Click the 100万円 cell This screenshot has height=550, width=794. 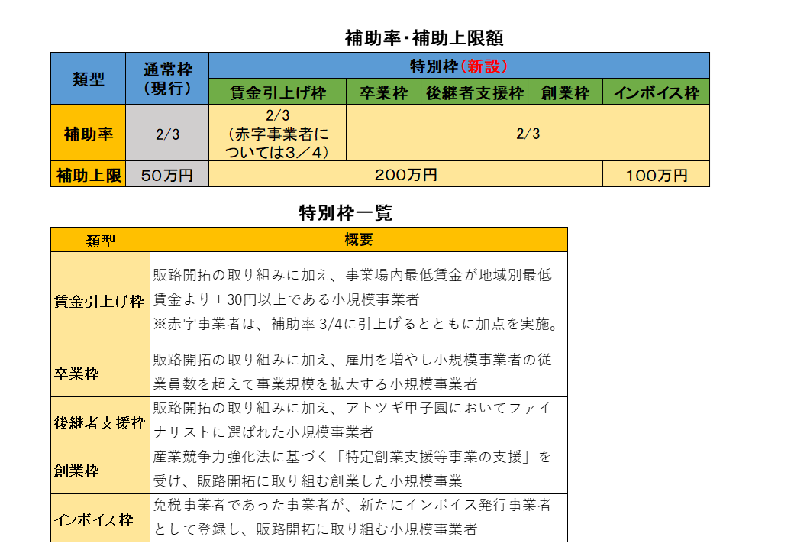click(657, 175)
